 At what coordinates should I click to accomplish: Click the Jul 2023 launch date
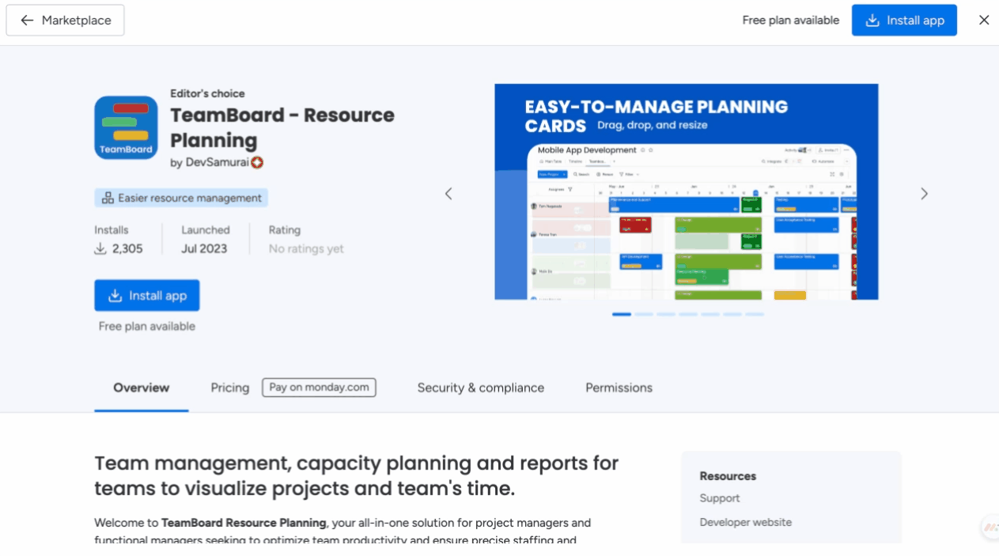(x=204, y=248)
